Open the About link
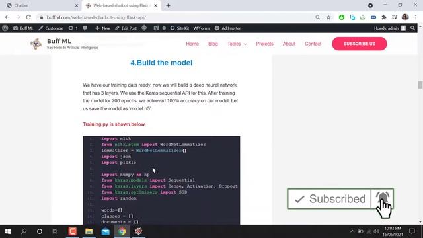This screenshot has width=423, height=238. click(x=289, y=44)
